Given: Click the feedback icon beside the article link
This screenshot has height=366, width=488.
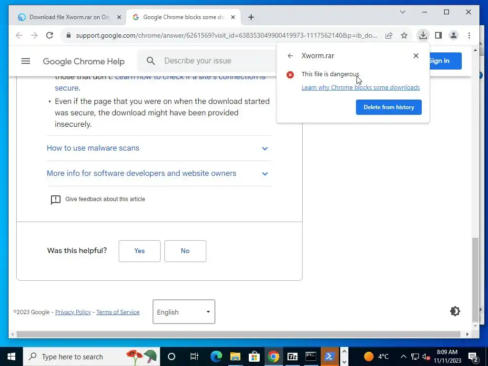Looking at the screenshot, I should tap(55, 200).
